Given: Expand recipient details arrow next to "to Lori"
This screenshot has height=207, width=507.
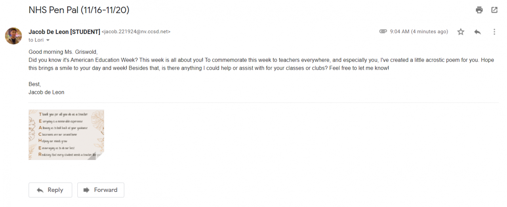Looking at the screenshot, I should (48, 40).
